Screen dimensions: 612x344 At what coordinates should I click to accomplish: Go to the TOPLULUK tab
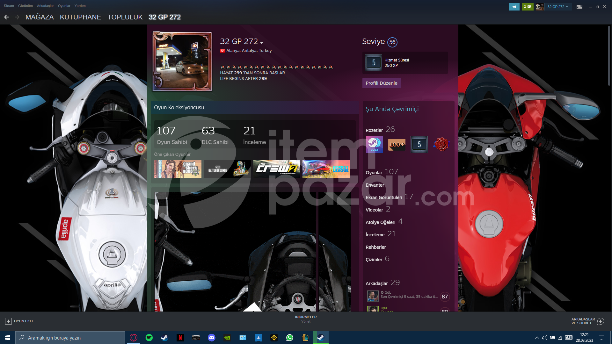(125, 17)
